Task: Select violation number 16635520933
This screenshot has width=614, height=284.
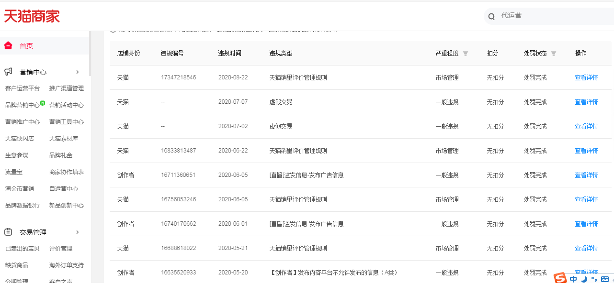Action: click(x=179, y=273)
